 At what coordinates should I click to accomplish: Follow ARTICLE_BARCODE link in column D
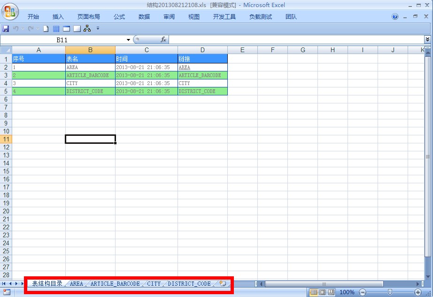pos(200,75)
